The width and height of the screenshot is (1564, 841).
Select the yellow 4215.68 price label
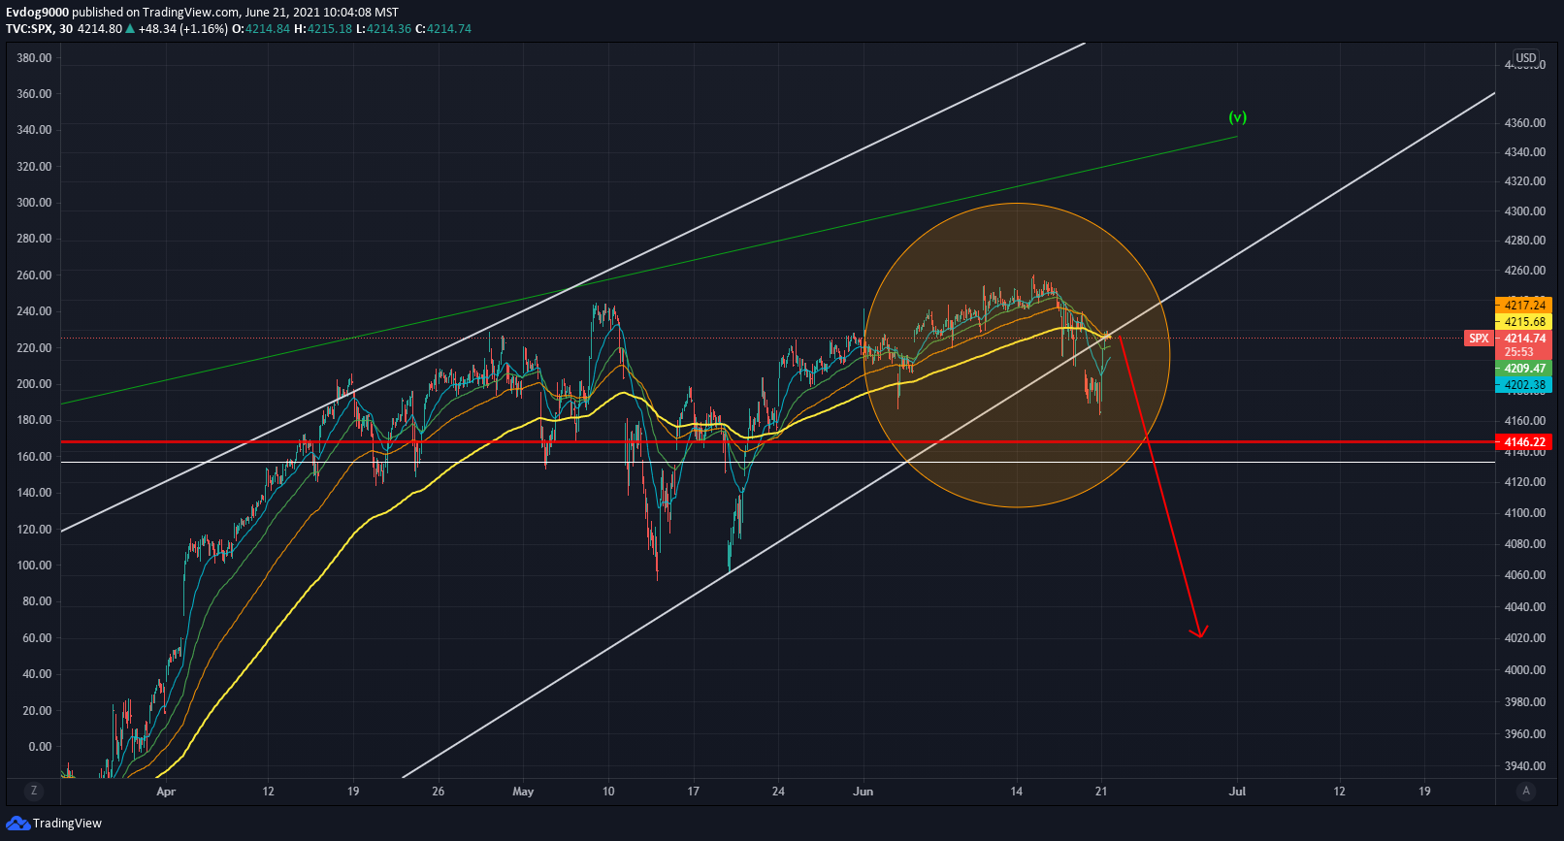1524,321
